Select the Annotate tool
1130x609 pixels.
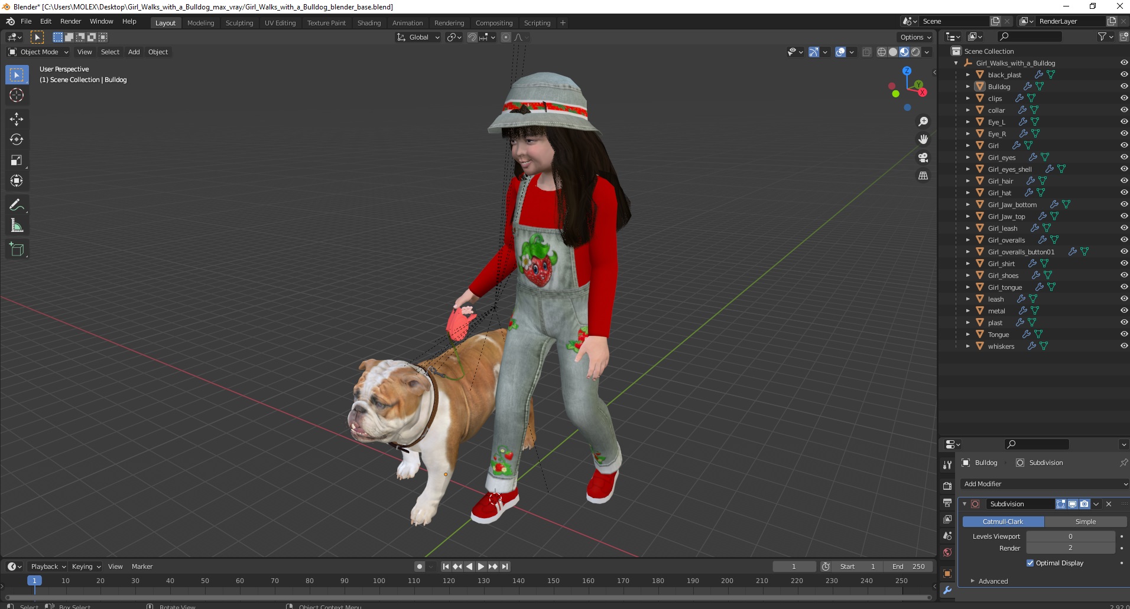(x=17, y=205)
